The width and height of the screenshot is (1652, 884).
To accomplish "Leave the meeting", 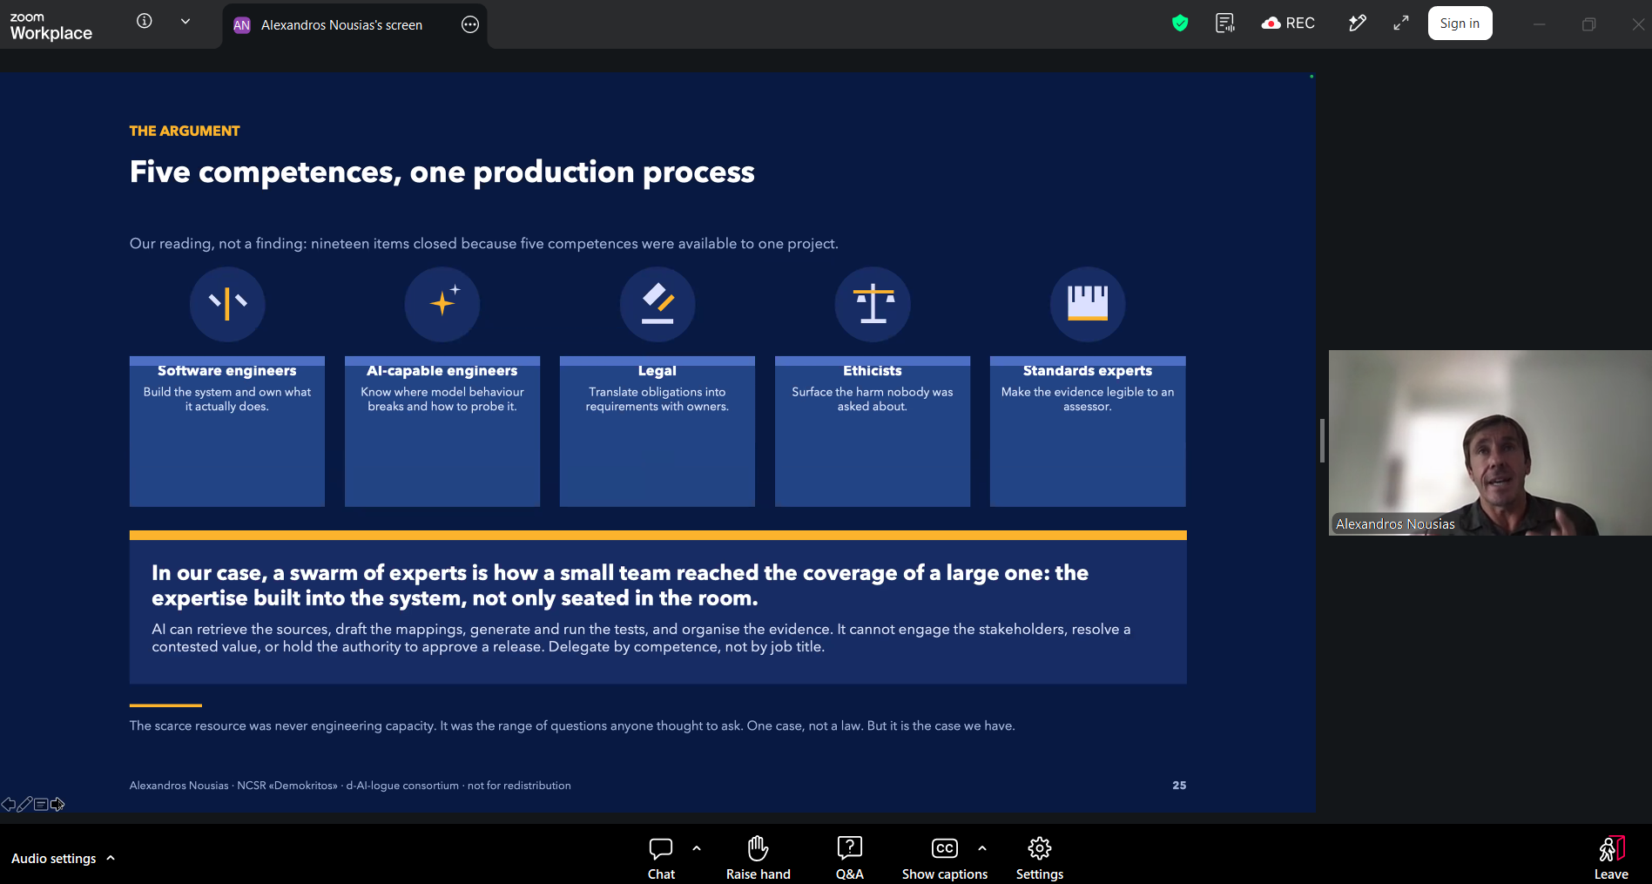I will [1611, 858].
